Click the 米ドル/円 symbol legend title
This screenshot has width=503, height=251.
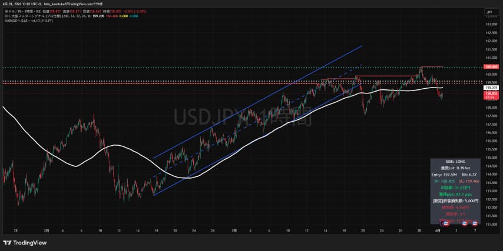coord(24,11)
